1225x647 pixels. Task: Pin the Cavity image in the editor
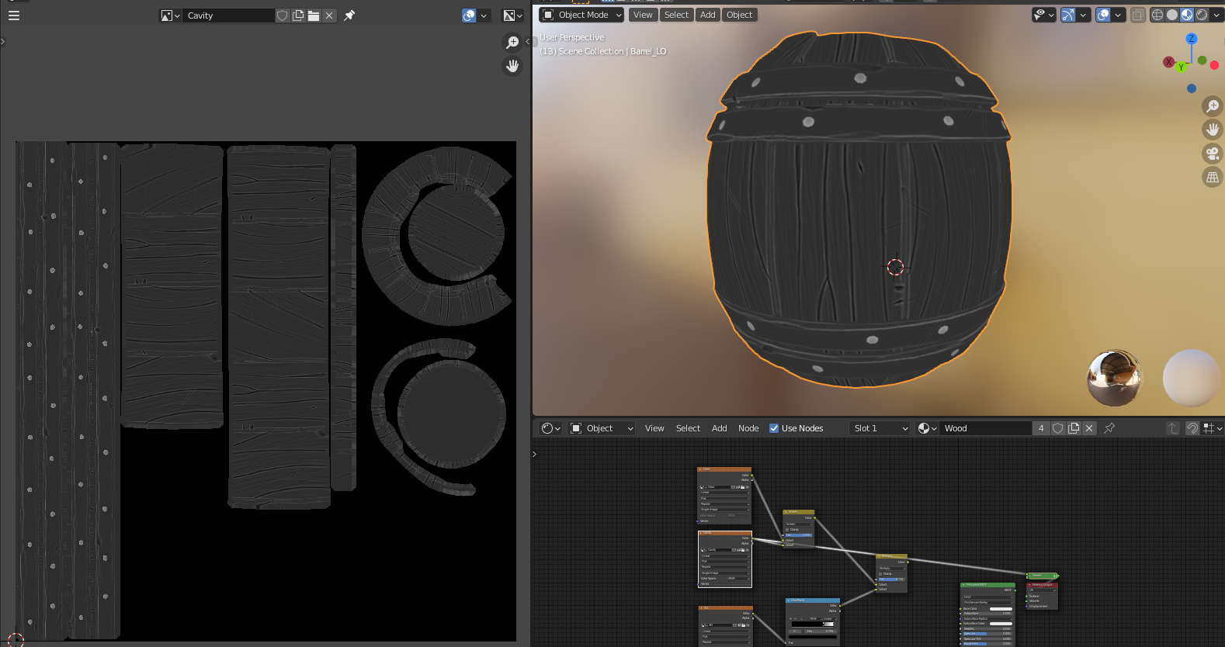pyautogui.click(x=349, y=16)
